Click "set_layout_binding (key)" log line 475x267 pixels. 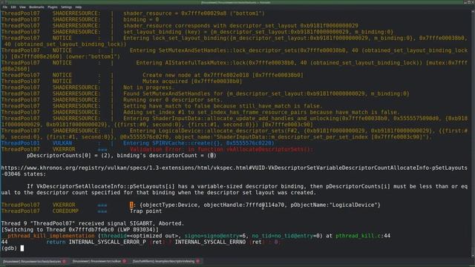pyautogui.click(x=258, y=32)
